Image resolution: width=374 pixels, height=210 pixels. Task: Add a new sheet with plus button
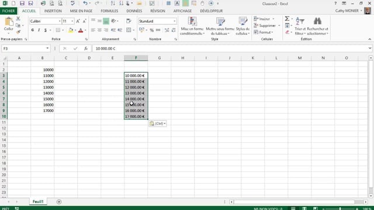pos(59,202)
